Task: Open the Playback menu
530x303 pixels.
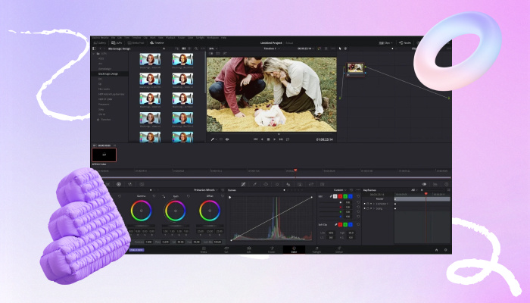Action: click(x=170, y=38)
